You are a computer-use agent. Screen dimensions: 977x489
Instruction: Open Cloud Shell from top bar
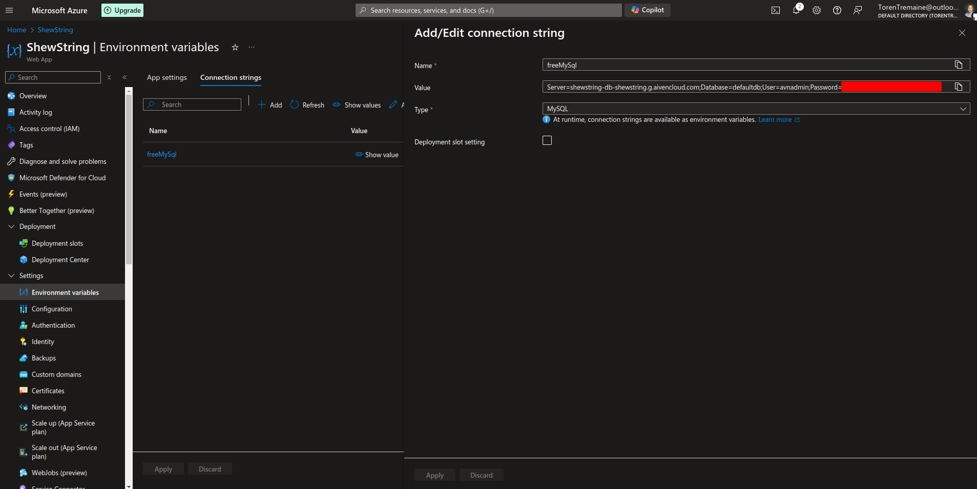click(776, 10)
